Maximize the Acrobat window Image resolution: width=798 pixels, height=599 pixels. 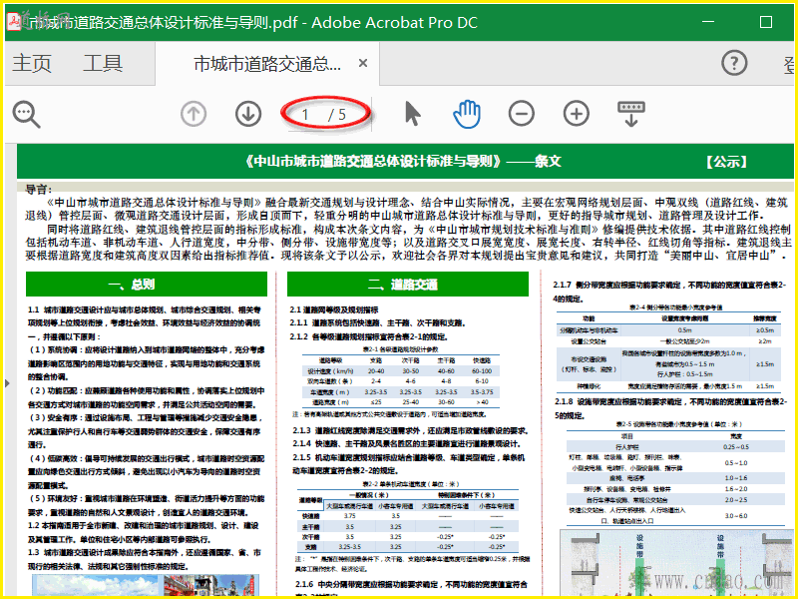tap(766, 22)
